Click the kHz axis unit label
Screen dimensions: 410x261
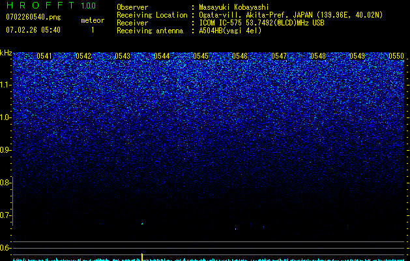coord(6,53)
